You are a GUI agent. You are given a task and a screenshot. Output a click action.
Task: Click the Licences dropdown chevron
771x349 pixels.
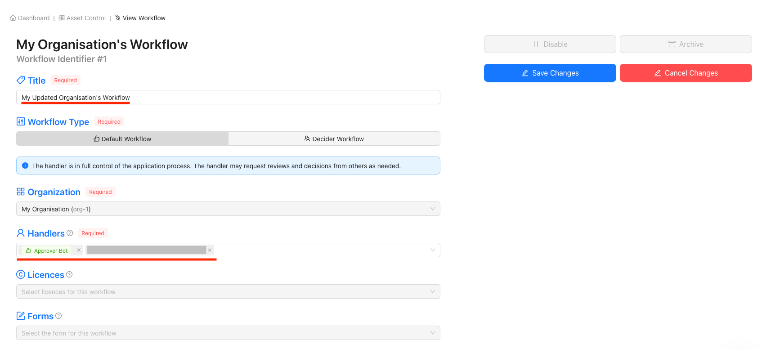[x=432, y=291]
